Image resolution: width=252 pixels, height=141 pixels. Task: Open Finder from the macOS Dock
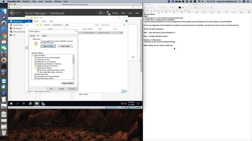[x=4, y=11]
